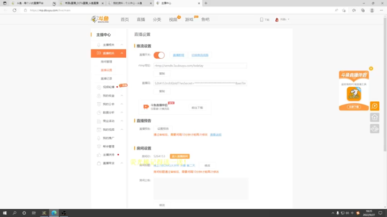Open the browser favorites list
This screenshot has width=387, height=217.
(x=354, y=10)
